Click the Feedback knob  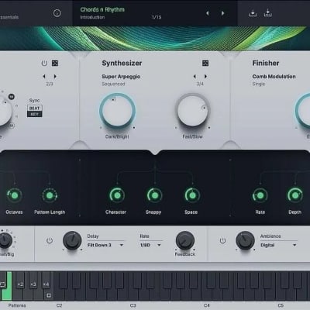185,240
